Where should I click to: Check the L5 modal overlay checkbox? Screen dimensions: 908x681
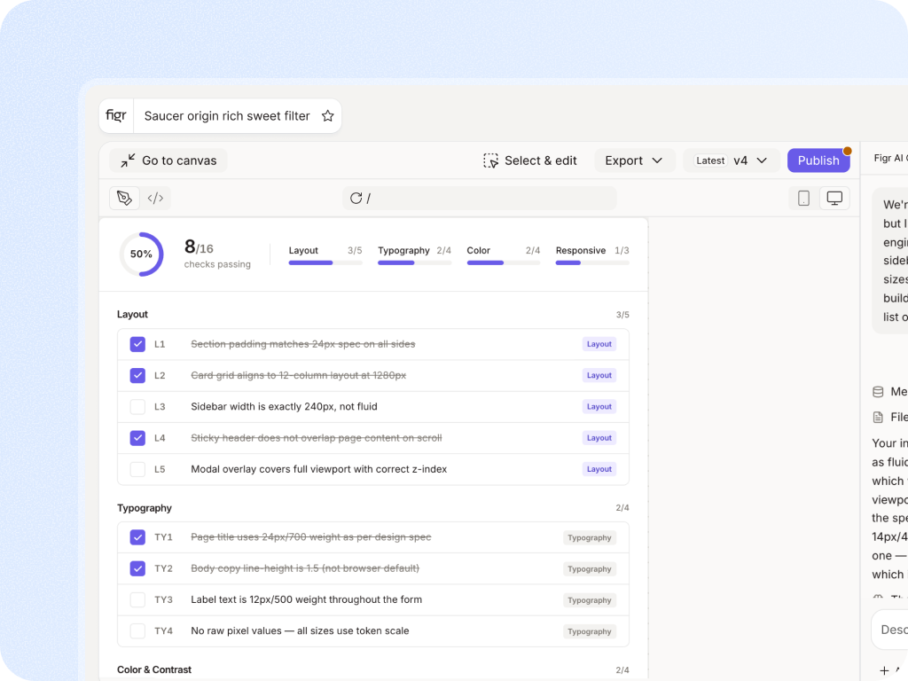click(137, 469)
